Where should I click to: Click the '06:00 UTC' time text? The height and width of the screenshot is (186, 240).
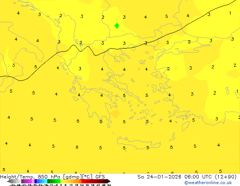pyautogui.click(x=199, y=177)
